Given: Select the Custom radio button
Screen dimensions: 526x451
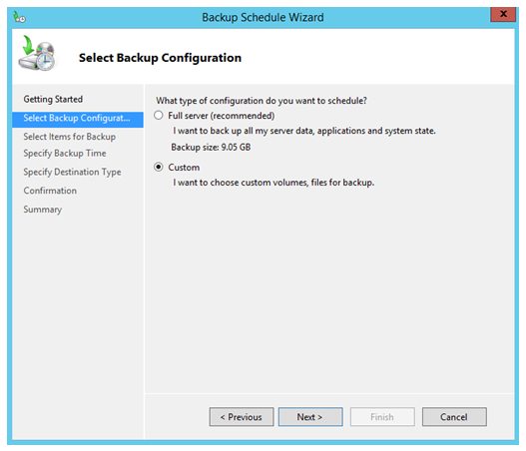Looking at the screenshot, I should [159, 167].
